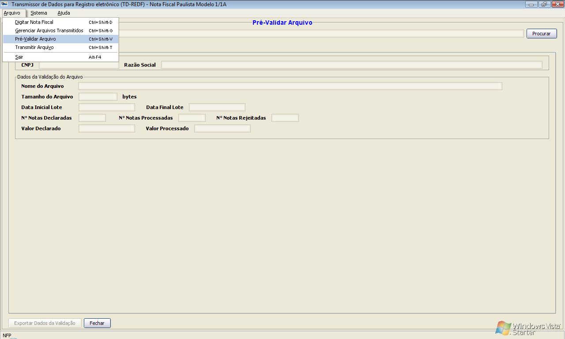Click the Razão Social field
The width and height of the screenshot is (565, 339).
(352, 65)
